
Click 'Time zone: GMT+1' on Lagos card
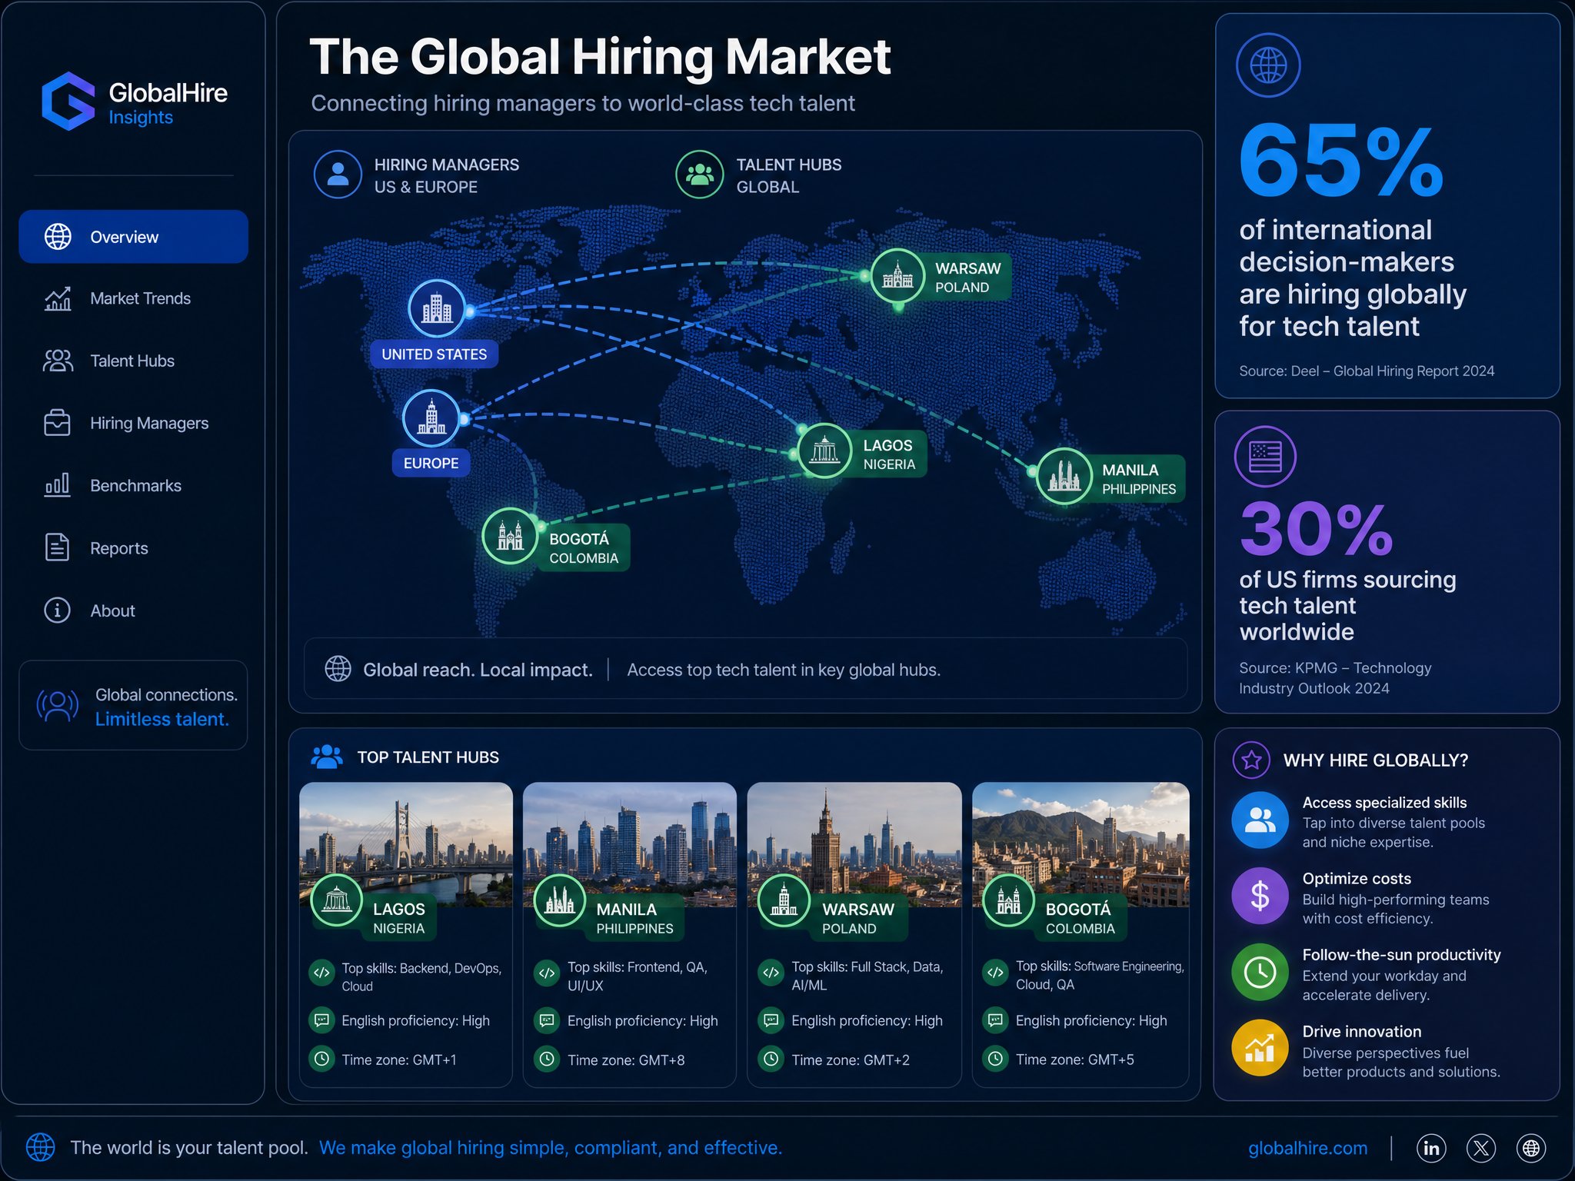click(x=399, y=1060)
